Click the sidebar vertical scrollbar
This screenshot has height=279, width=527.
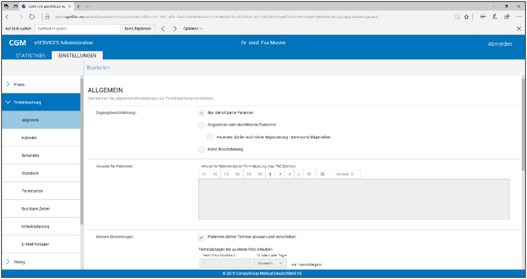coord(82,151)
